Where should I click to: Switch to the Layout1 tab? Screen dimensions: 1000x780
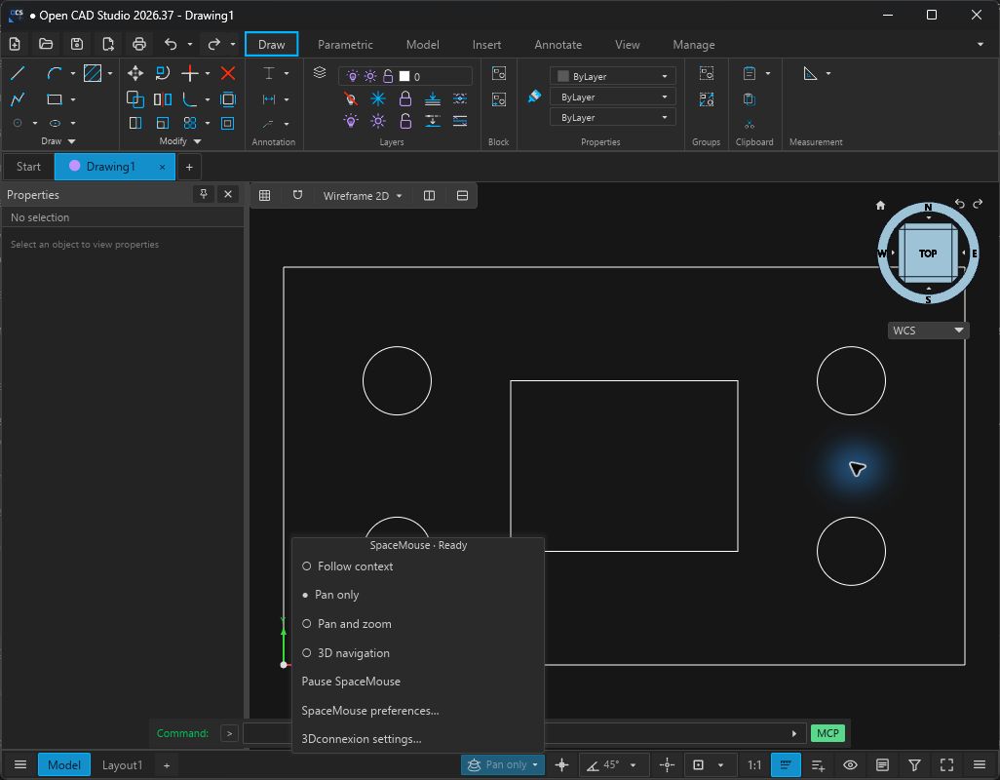tap(122, 764)
